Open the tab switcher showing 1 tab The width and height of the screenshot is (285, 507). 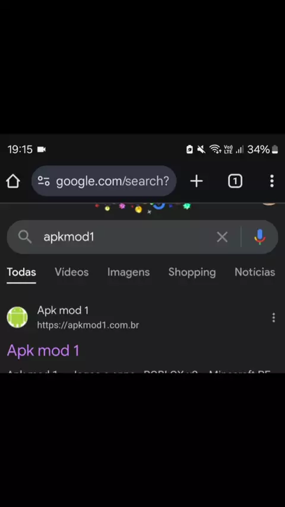(235, 181)
